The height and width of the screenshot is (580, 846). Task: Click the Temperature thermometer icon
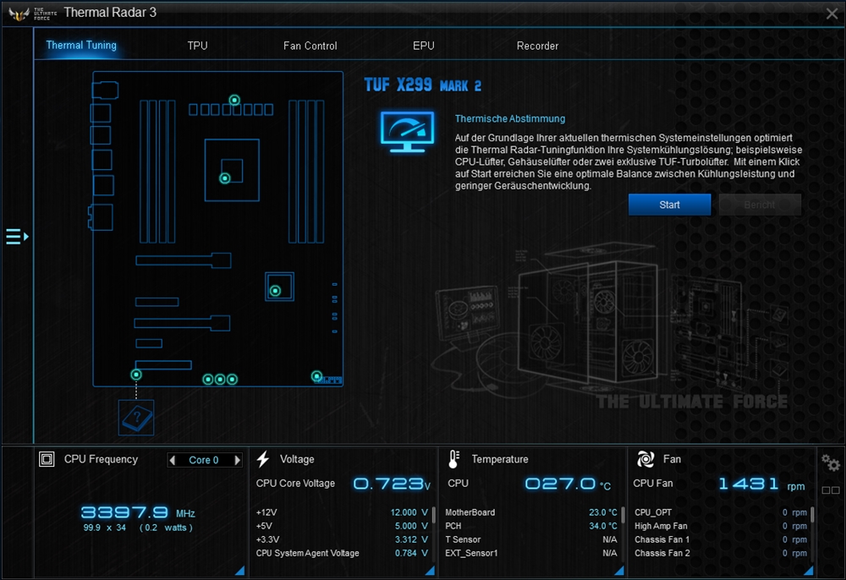453,459
